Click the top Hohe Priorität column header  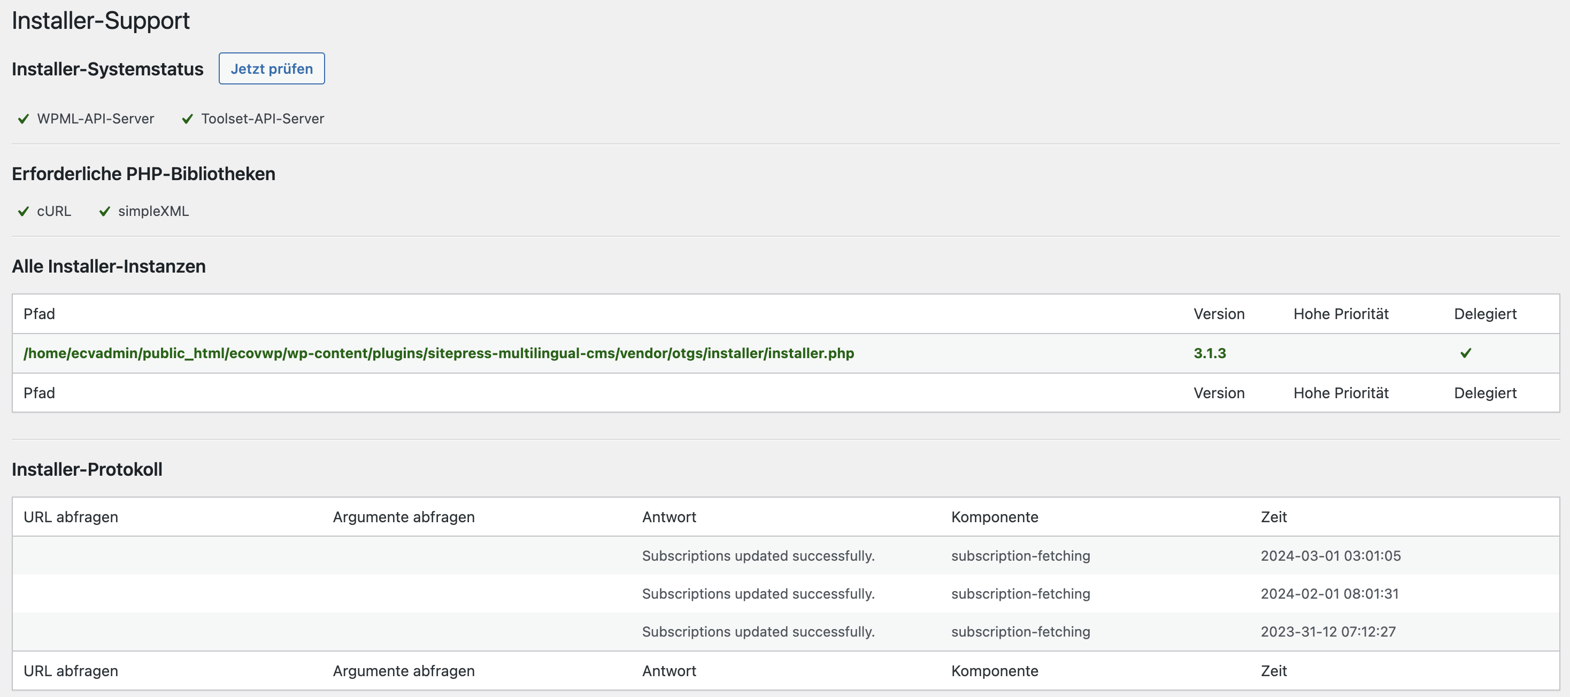click(x=1341, y=314)
